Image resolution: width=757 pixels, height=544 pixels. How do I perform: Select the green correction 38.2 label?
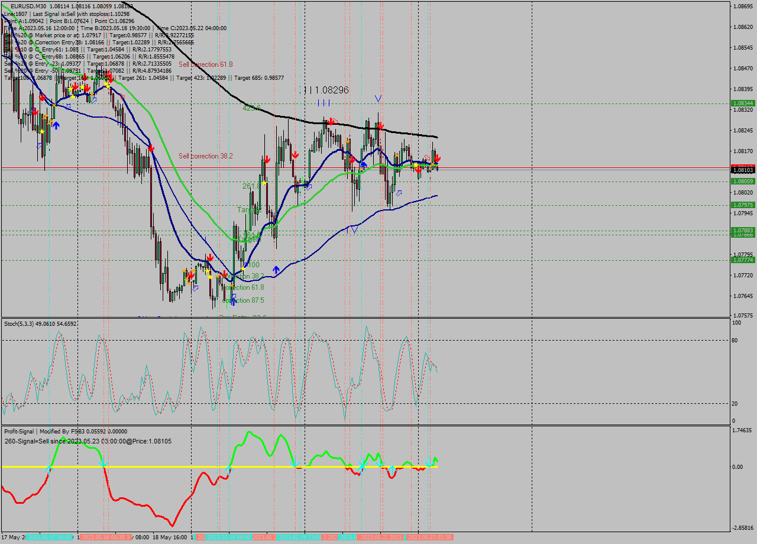244,276
